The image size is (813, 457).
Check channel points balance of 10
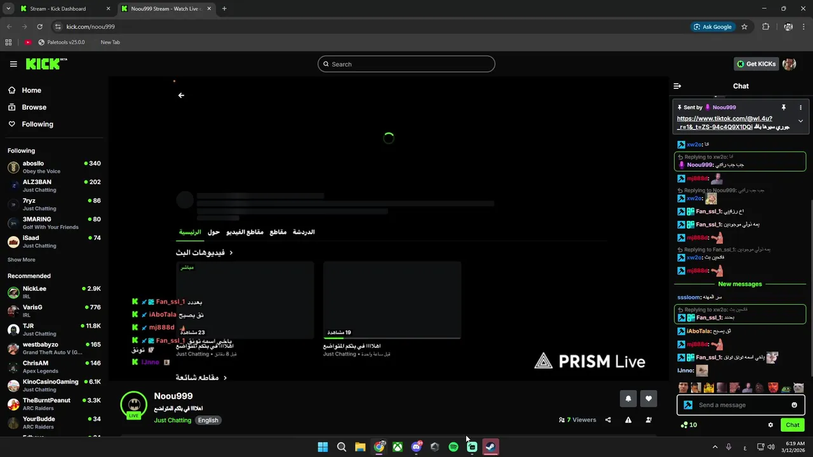689,425
